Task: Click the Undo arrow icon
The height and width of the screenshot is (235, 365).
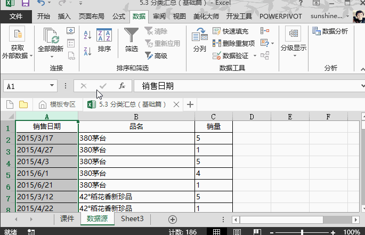Action: pyautogui.click(x=40, y=3)
